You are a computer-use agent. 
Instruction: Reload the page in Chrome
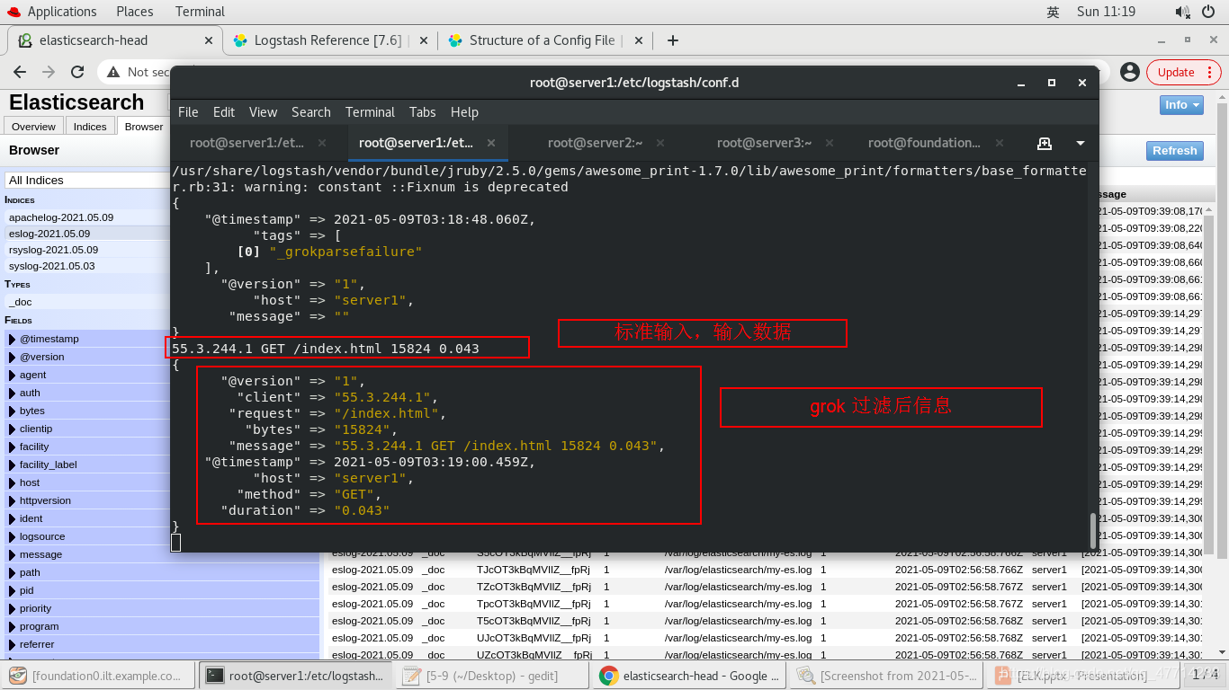pyautogui.click(x=77, y=72)
